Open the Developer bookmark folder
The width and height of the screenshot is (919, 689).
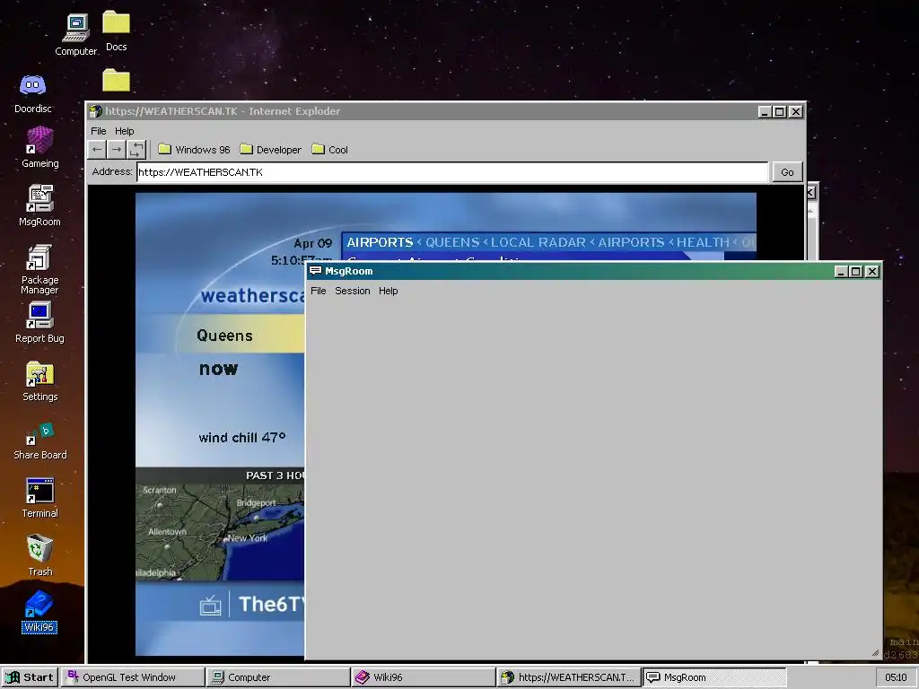[271, 150]
